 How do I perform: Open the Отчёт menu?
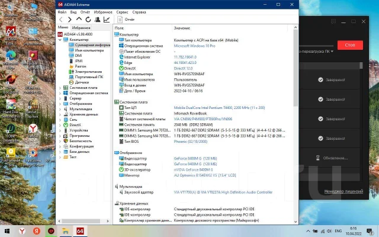(x=85, y=12)
